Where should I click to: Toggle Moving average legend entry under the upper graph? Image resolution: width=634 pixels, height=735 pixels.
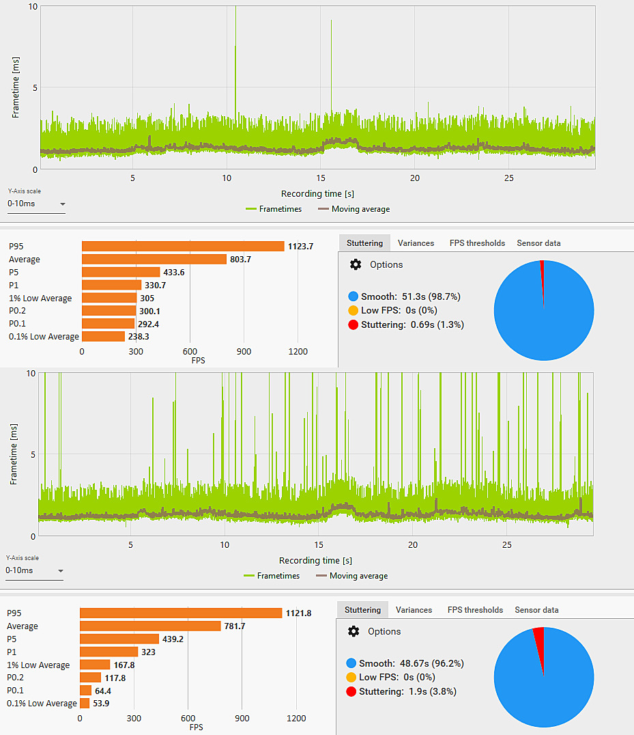(x=354, y=209)
